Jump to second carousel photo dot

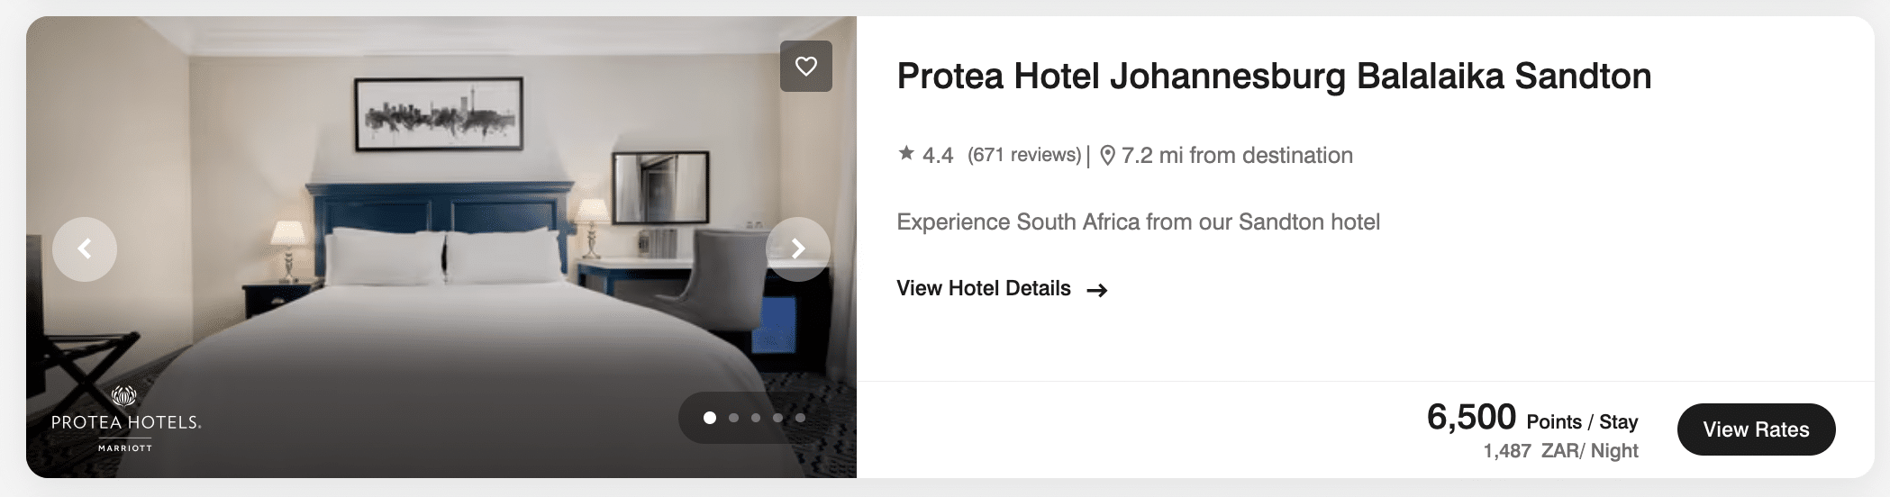733,418
